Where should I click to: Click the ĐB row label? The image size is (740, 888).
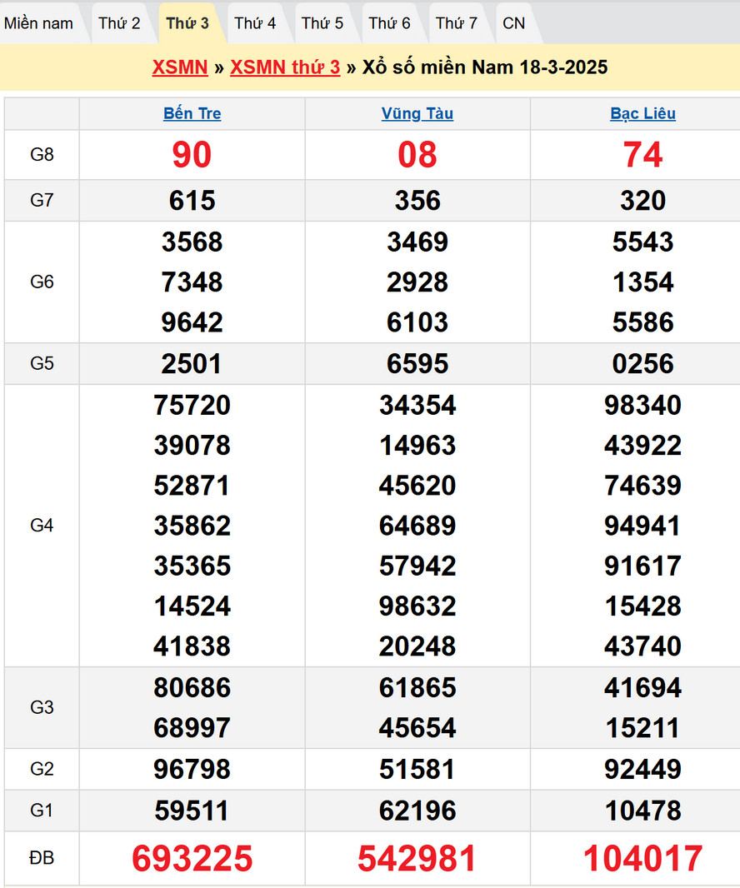click(42, 858)
